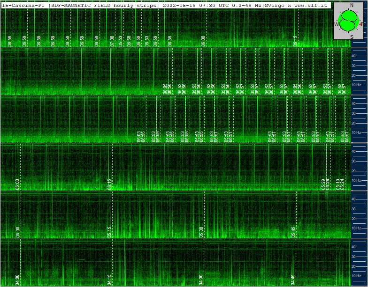Screen dimensions: 368x287
Task: Click the S letter on the compass
Action: [352, 37]
